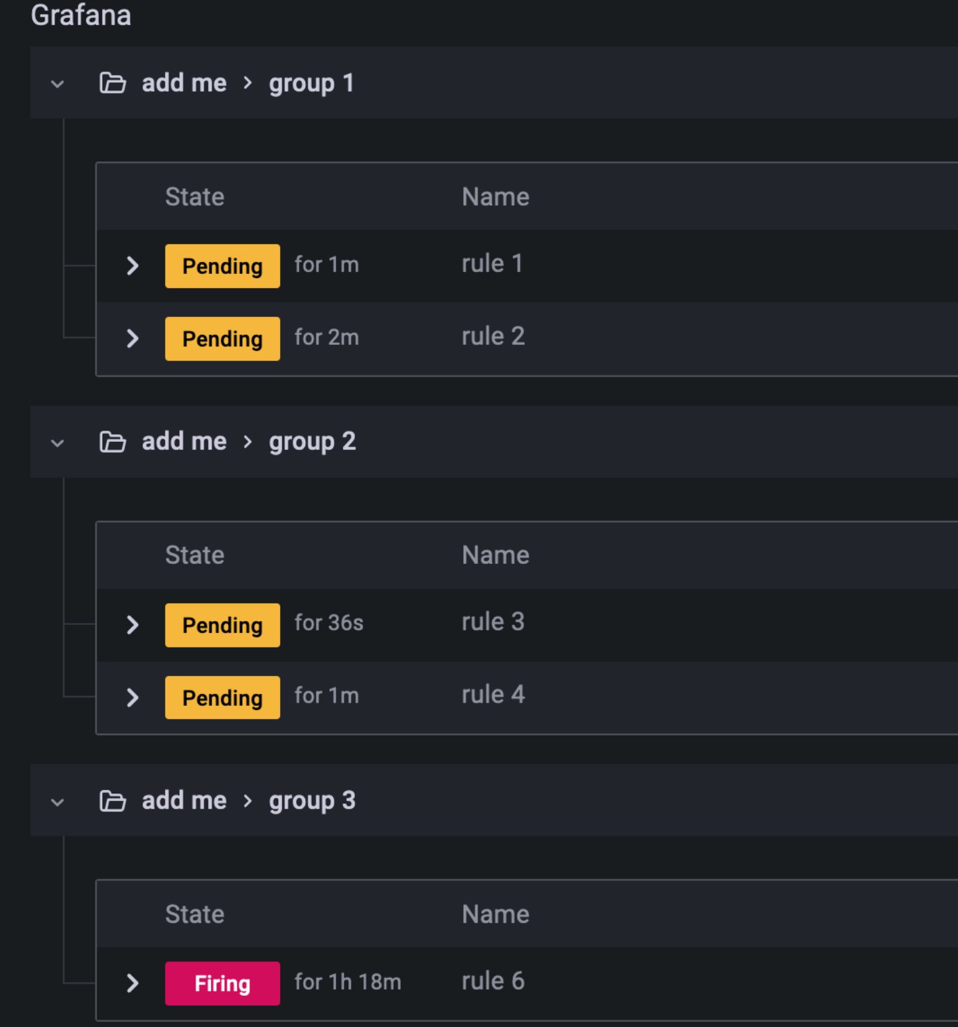Click the Firing state badge on rule 6
958x1027 pixels.
222,983
